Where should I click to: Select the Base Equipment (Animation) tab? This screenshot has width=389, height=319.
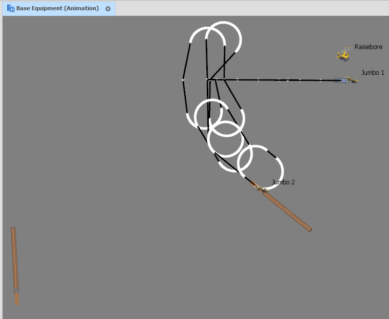point(59,8)
